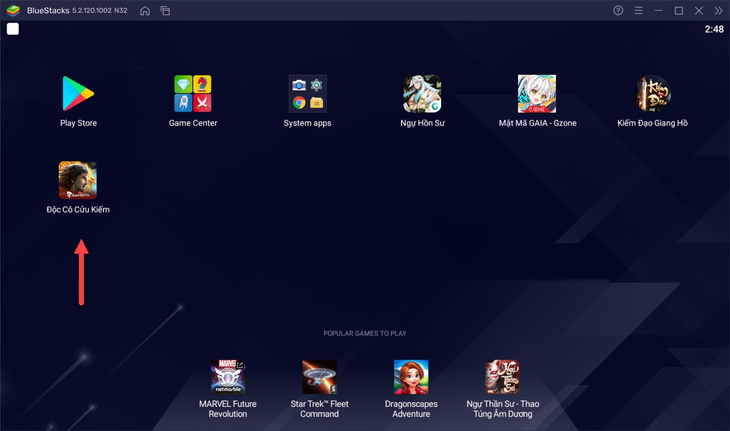Open the Play Store app
This screenshot has height=431, width=730.
pos(78,93)
